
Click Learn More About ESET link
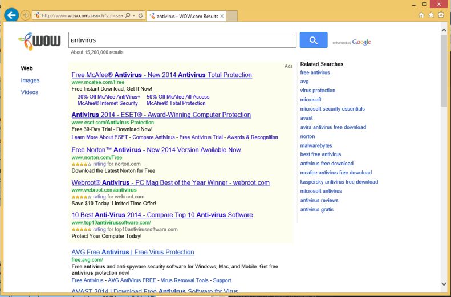point(100,137)
